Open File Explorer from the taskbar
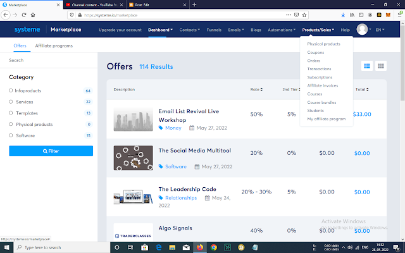 [172, 247]
